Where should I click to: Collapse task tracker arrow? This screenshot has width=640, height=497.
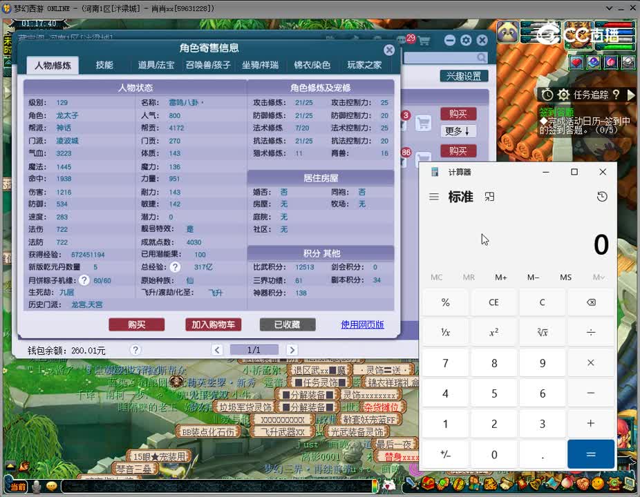pyautogui.click(x=630, y=95)
